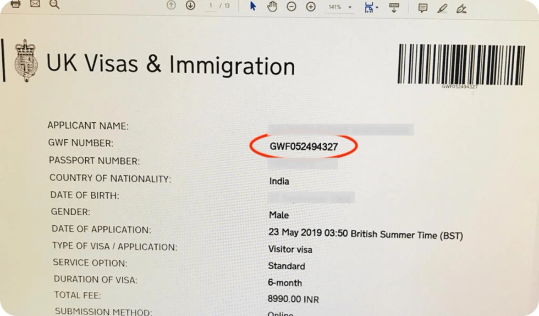
Task: Open the search magnifier tool
Action: pyautogui.click(x=54, y=4)
